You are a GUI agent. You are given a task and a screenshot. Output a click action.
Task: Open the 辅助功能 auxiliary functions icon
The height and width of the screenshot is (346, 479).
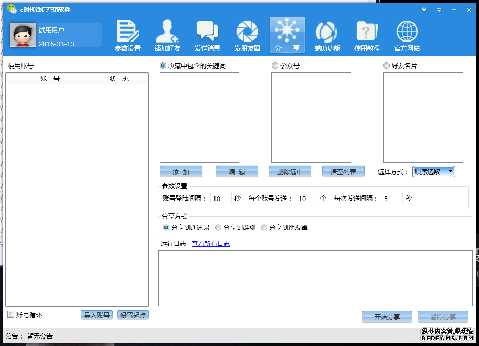(327, 36)
